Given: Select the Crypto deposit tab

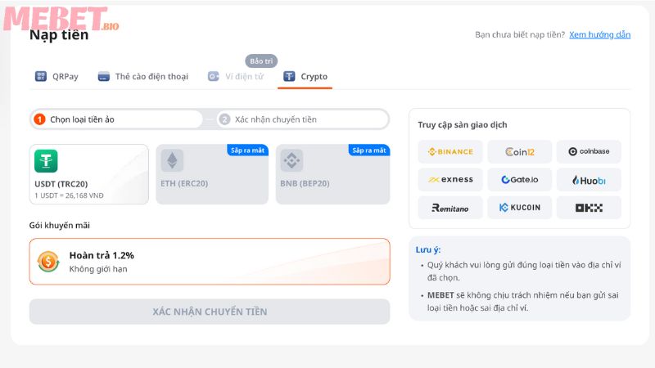Looking at the screenshot, I should click(305, 77).
